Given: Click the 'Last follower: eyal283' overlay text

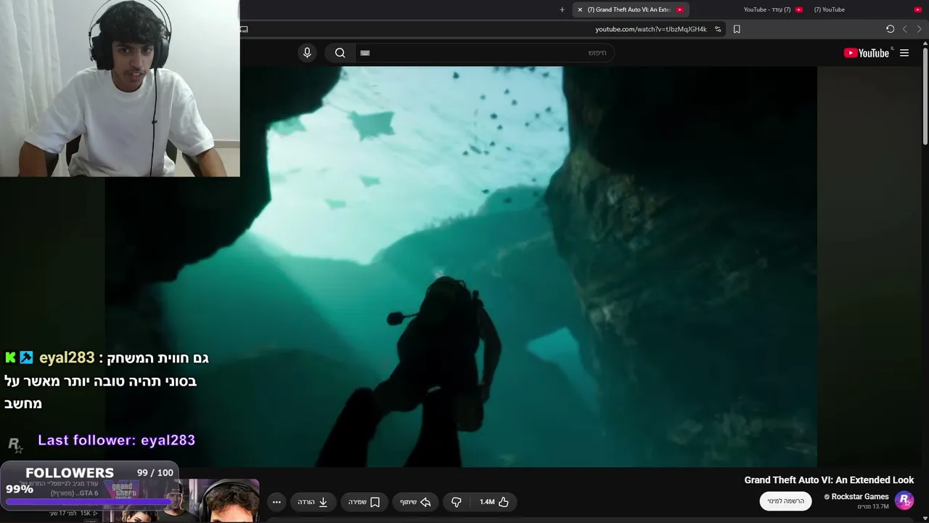Looking at the screenshot, I should 116,440.
